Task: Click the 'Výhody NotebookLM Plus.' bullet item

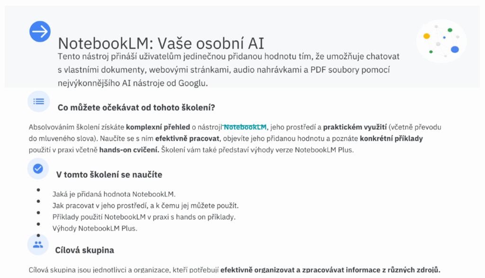Action: pyautogui.click(x=95, y=228)
